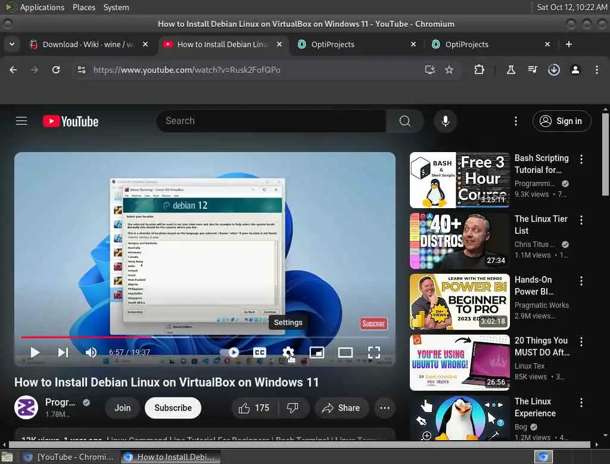Share the video
Viewport: 610px width, 464px height.
pyautogui.click(x=341, y=408)
